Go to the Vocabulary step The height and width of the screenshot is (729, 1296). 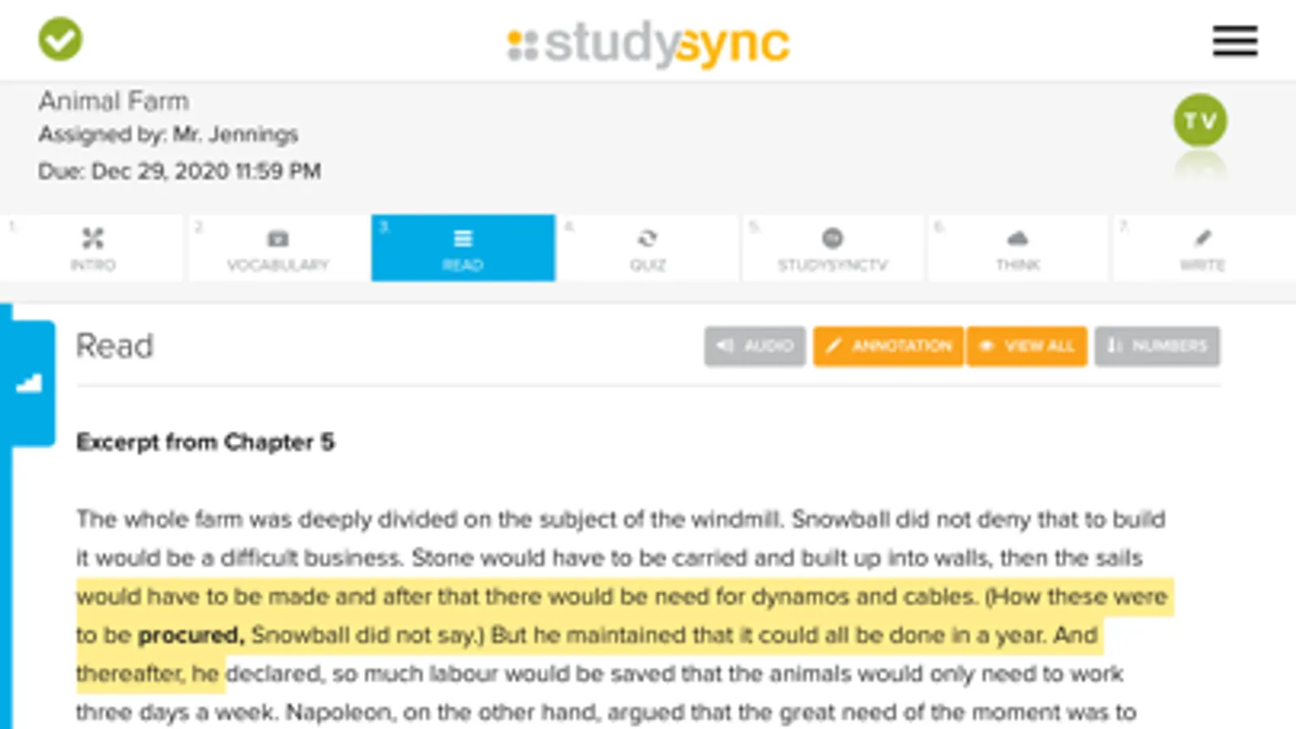[277, 249]
